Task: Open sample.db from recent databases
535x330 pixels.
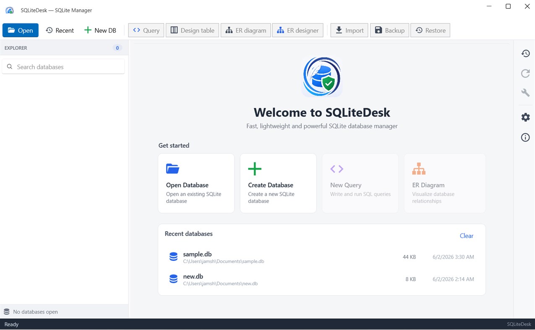Action: (321, 257)
